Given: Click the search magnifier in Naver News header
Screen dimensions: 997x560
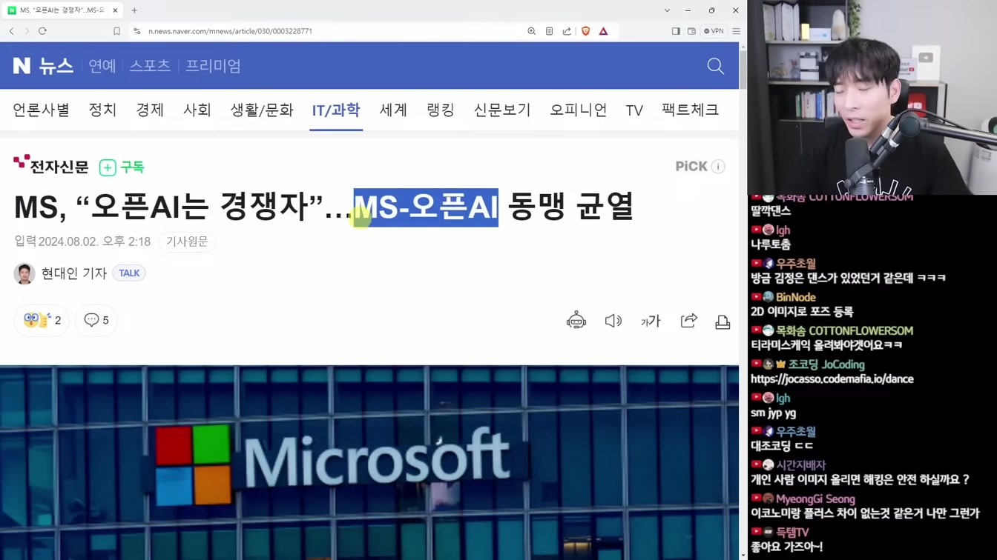Looking at the screenshot, I should point(715,66).
